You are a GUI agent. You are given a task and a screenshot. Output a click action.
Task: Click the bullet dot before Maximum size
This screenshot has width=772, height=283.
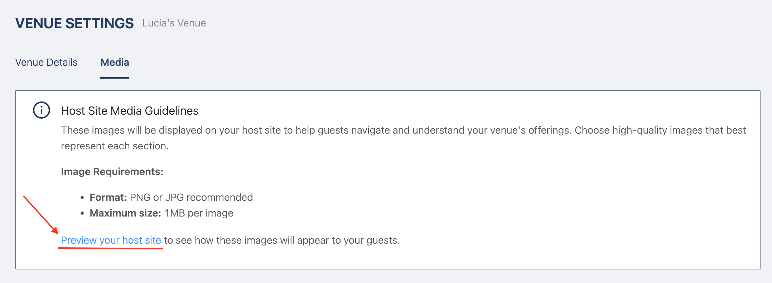(x=82, y=213)
